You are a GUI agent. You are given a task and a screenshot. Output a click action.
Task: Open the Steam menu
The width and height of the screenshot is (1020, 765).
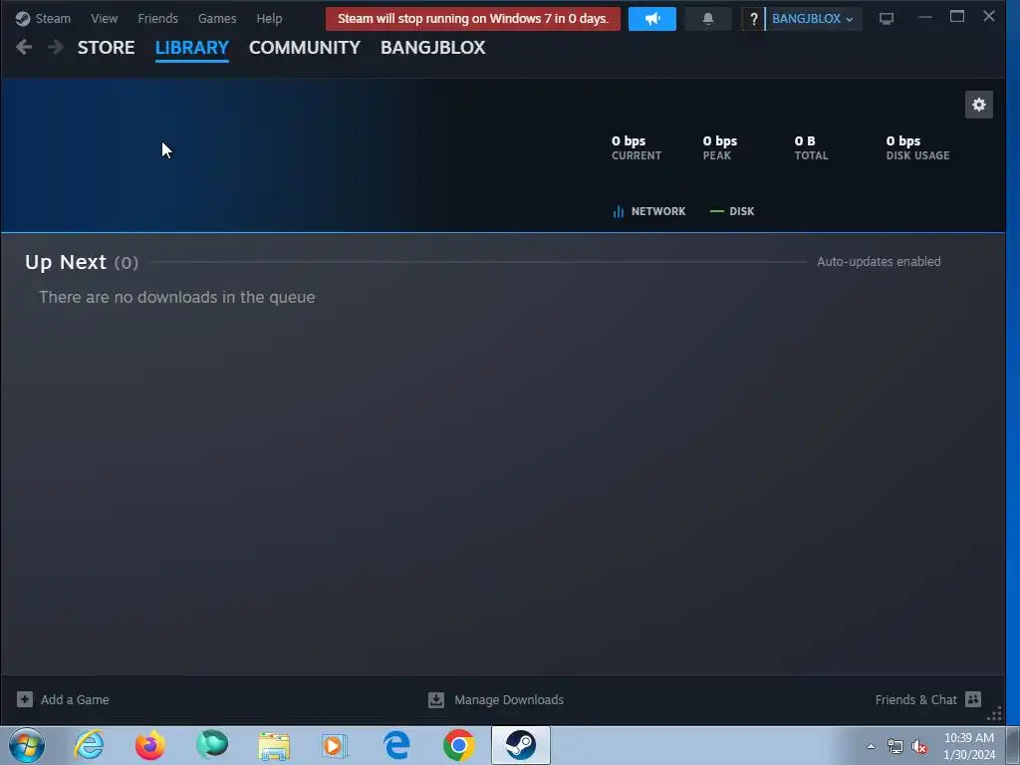[43, 18]
